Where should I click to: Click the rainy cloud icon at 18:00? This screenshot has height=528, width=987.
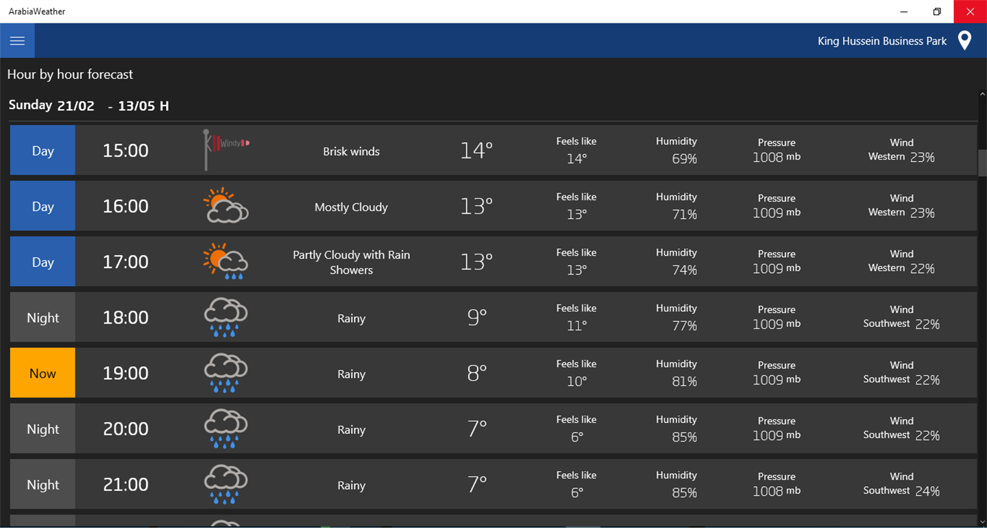(226, 317)
